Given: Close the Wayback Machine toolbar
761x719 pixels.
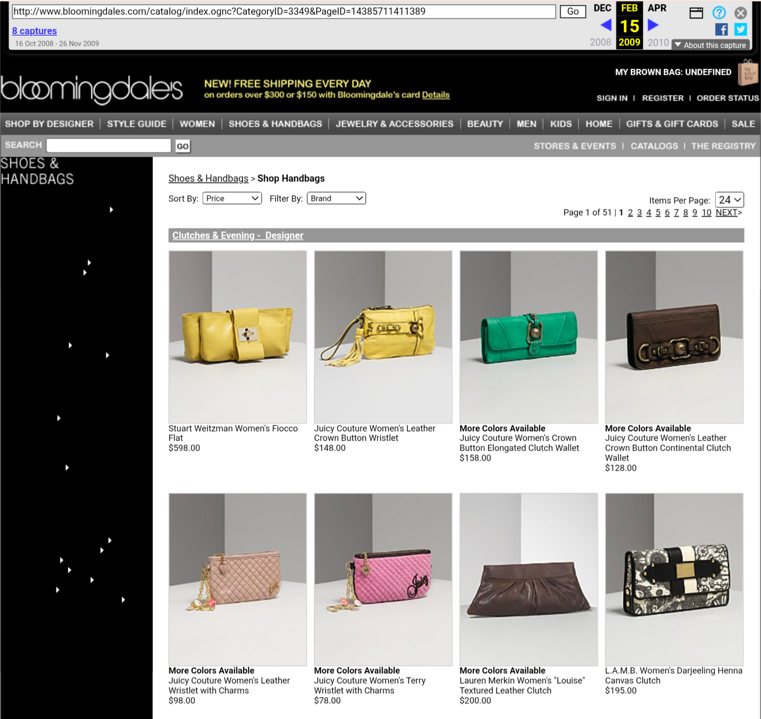Looking at the screenshot, I should 741,13.
